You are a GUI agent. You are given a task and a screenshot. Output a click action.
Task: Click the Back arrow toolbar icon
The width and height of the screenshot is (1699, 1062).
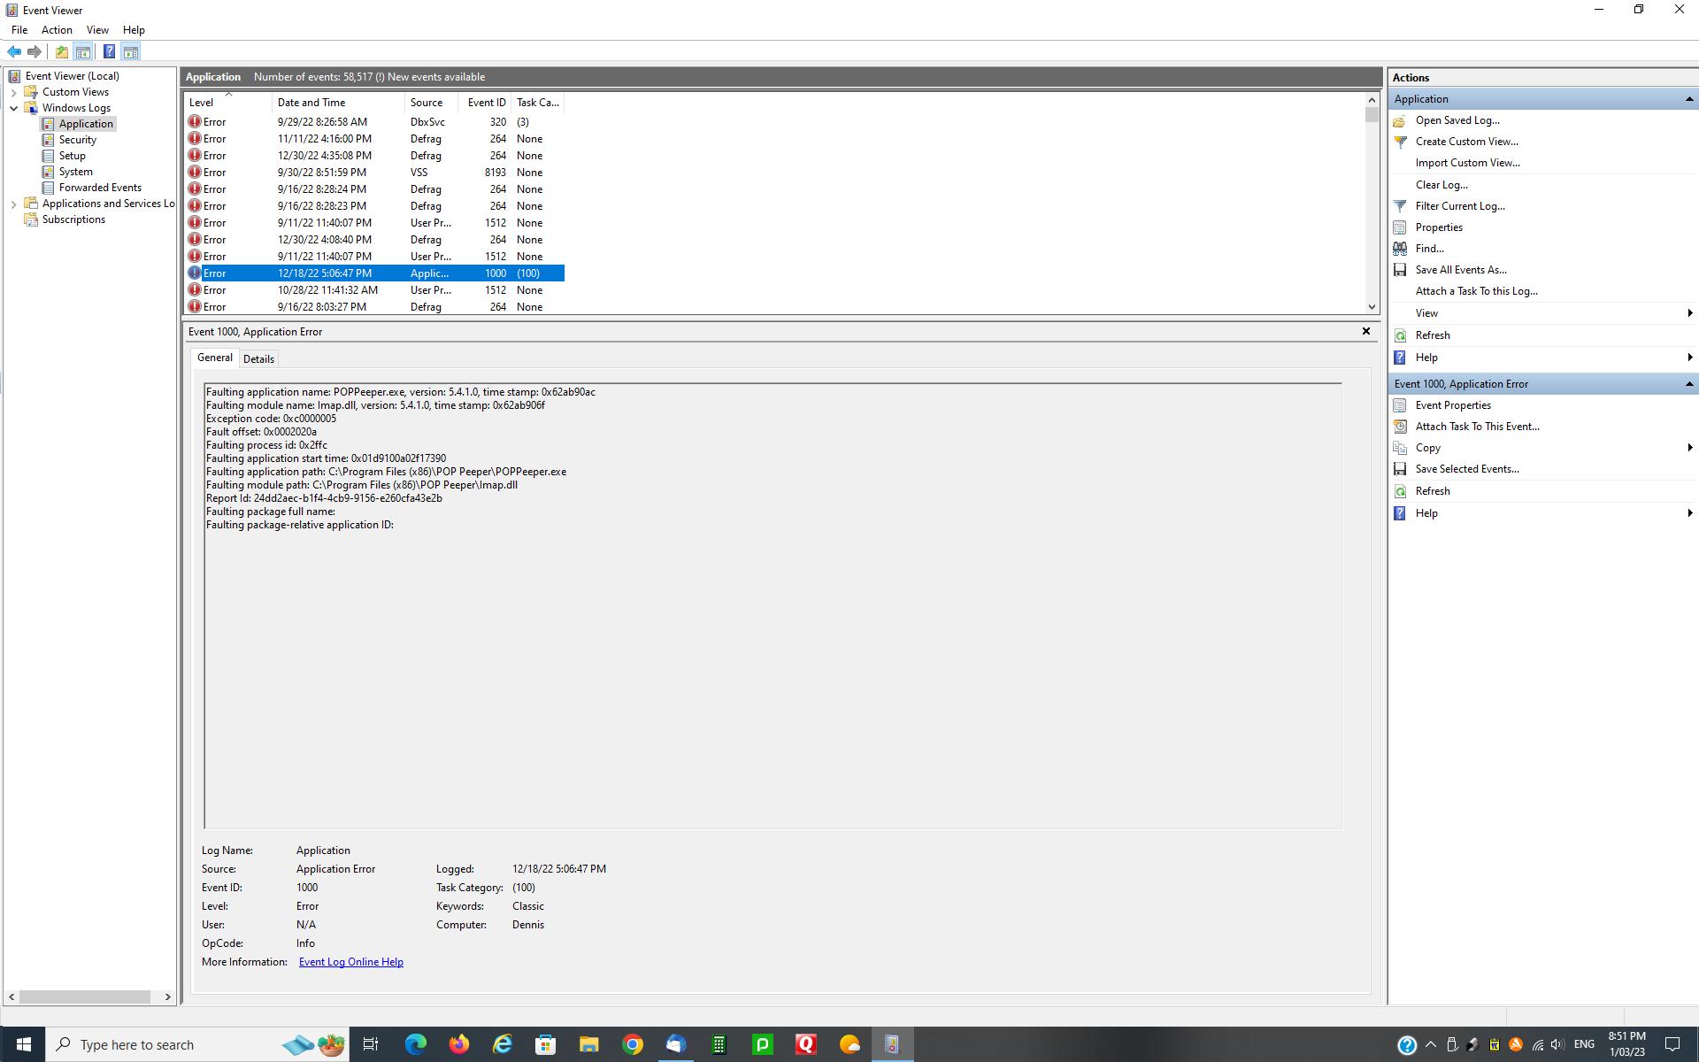[x=14, y=51]
